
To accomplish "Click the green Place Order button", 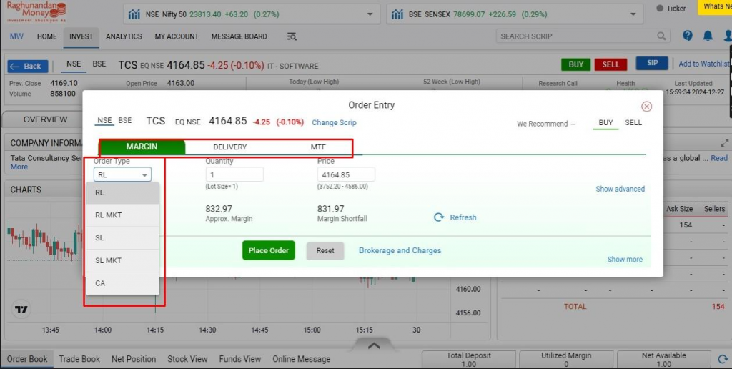I will pos(268,250).
